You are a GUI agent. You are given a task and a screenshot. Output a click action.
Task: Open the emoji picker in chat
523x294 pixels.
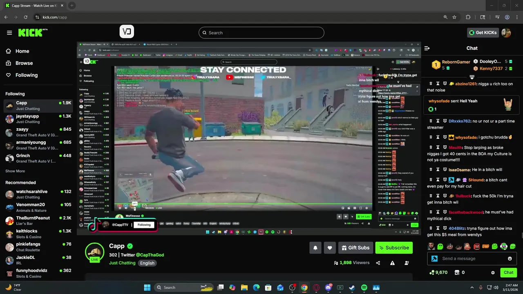click(510, 258)
